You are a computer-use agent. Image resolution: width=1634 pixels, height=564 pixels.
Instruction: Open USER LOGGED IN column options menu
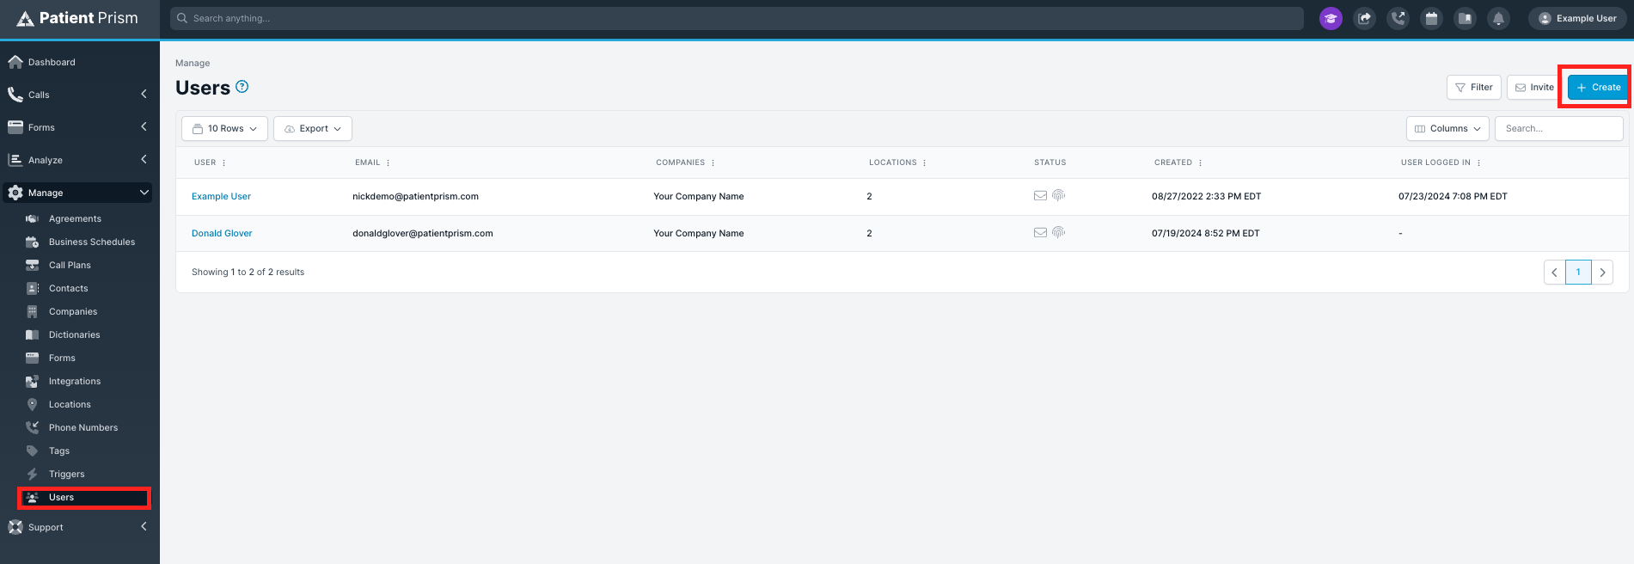point(1478,162)
